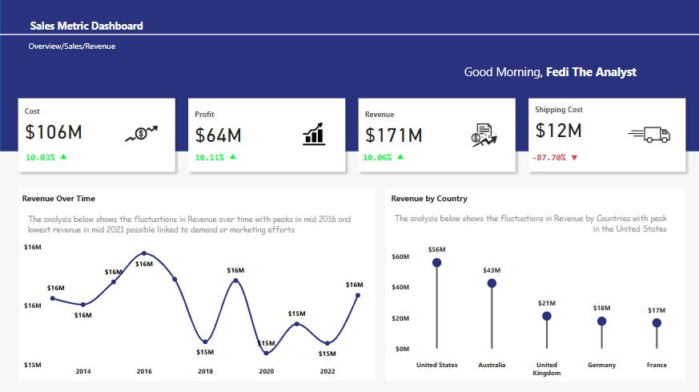Click the Profit card label

[x=204, y=115]
